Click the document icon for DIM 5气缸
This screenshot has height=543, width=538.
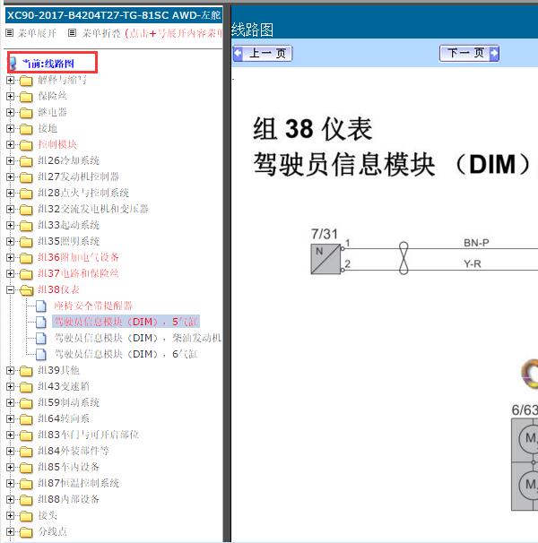pyautogui.click(x=41, y=322)
